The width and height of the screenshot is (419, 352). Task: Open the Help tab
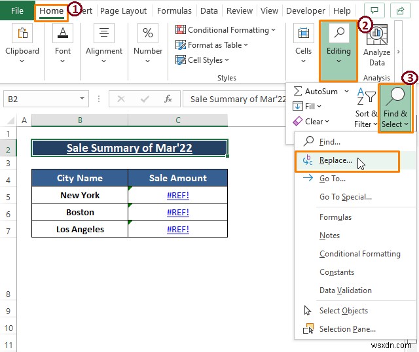coord(342,10)
